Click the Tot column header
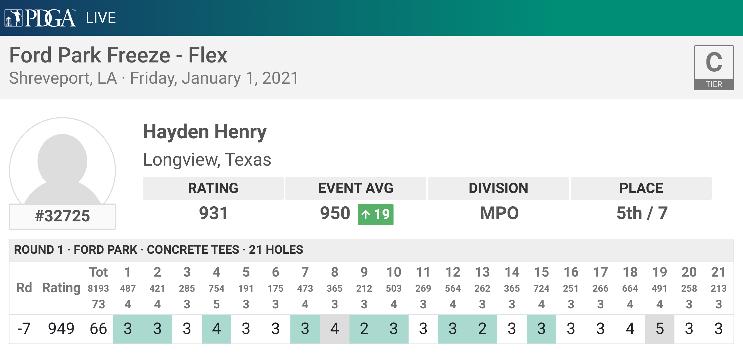This screenshot has width=743, height=358. point(98,272)
